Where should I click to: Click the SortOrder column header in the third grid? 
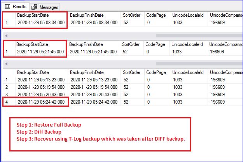click(131, 72)
